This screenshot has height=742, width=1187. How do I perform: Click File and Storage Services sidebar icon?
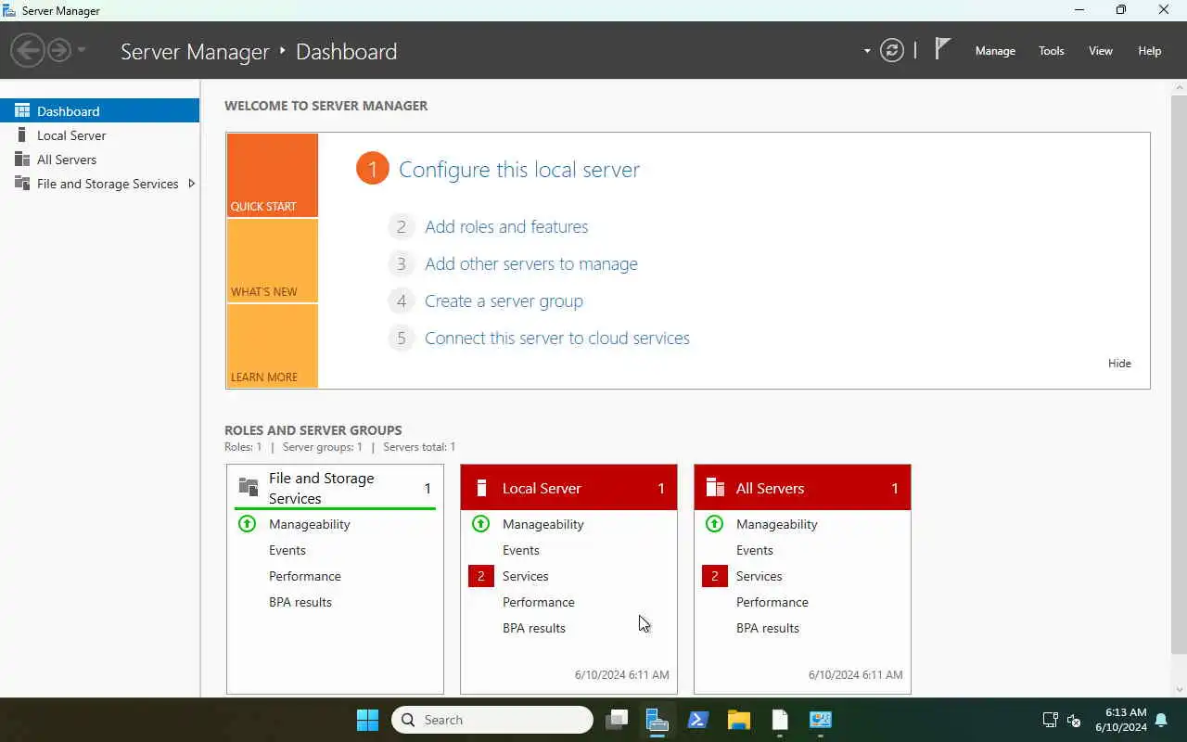[x=22, y=183]
